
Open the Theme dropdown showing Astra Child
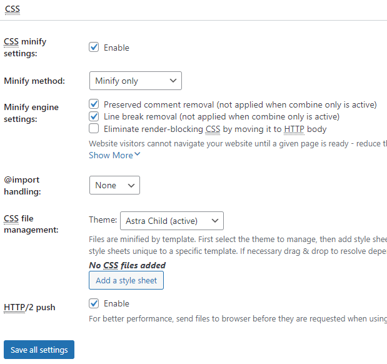(x=171, y=221)
